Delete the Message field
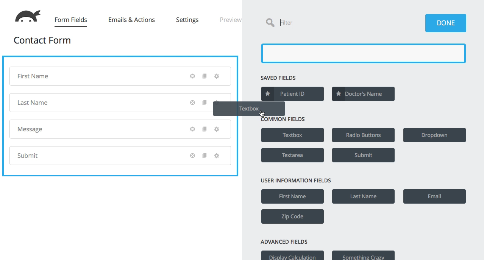 tap(192, 129)
